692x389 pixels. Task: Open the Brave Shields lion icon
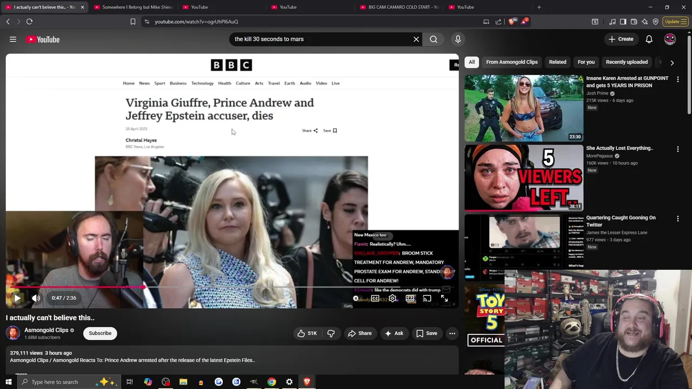(x=511, y=22)
